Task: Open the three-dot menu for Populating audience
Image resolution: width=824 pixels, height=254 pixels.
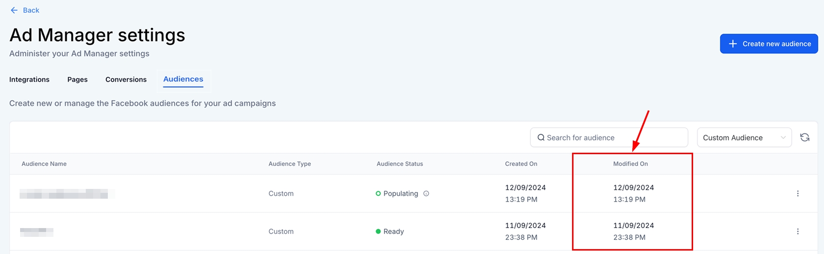Action: [798, 193]
